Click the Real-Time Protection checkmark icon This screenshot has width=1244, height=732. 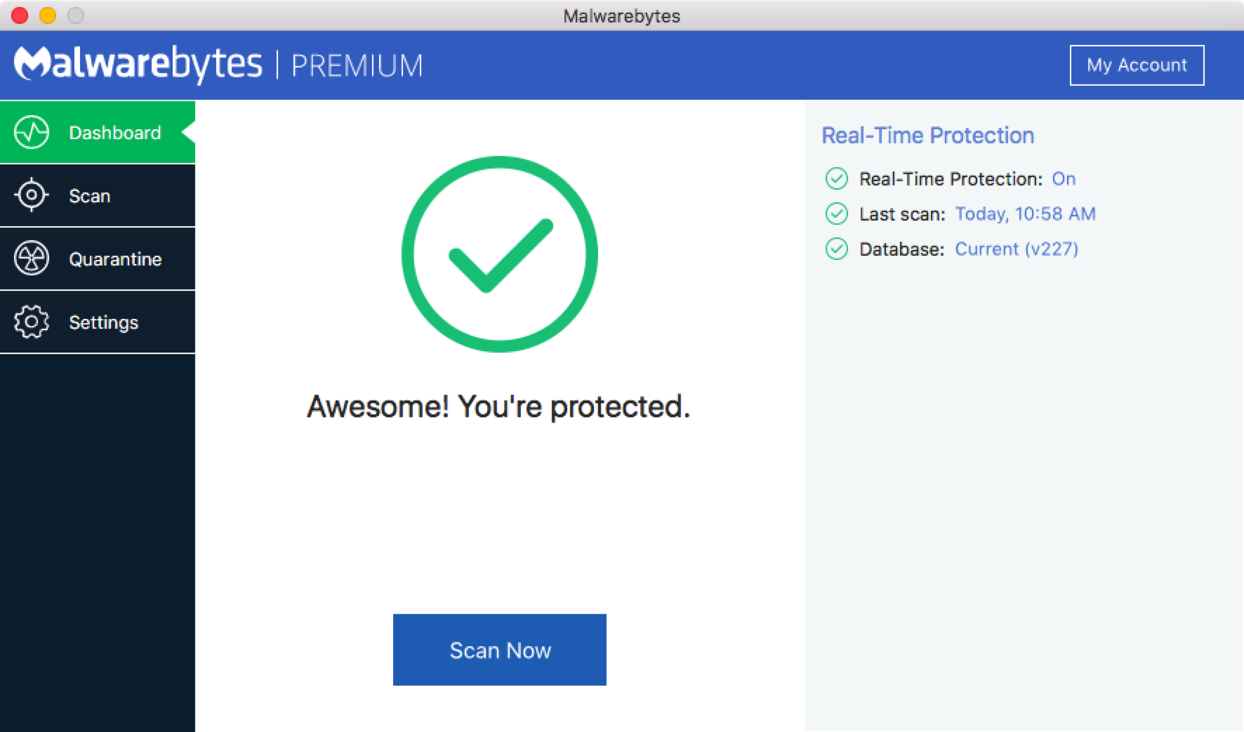pos(834,180)
